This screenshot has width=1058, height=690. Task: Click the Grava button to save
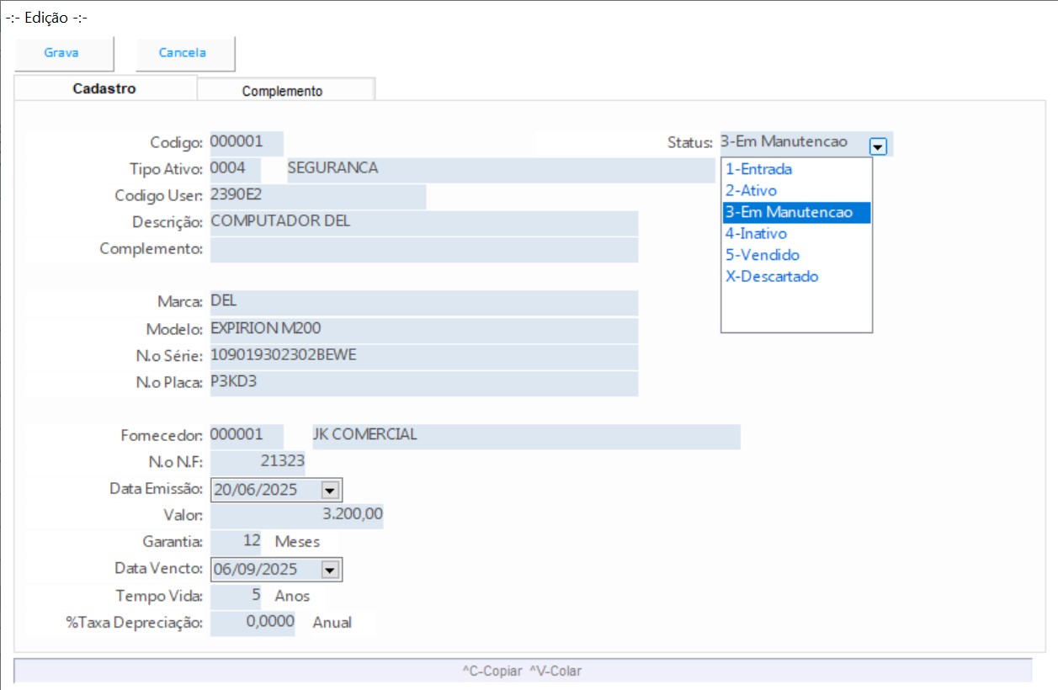(x=61, y=53)
